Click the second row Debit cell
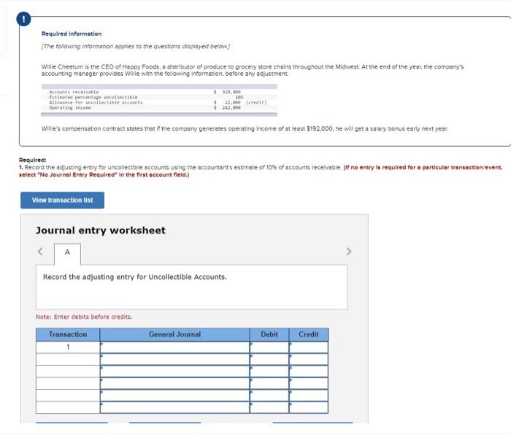Image resolution: width=511 pixels, height=435 pixels. coord(269,359)
